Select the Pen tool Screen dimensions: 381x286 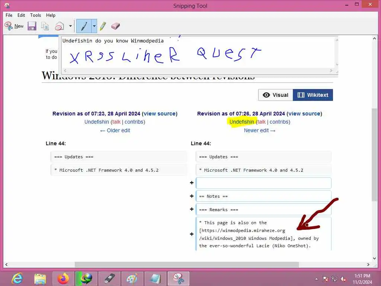tap(84, 26)
